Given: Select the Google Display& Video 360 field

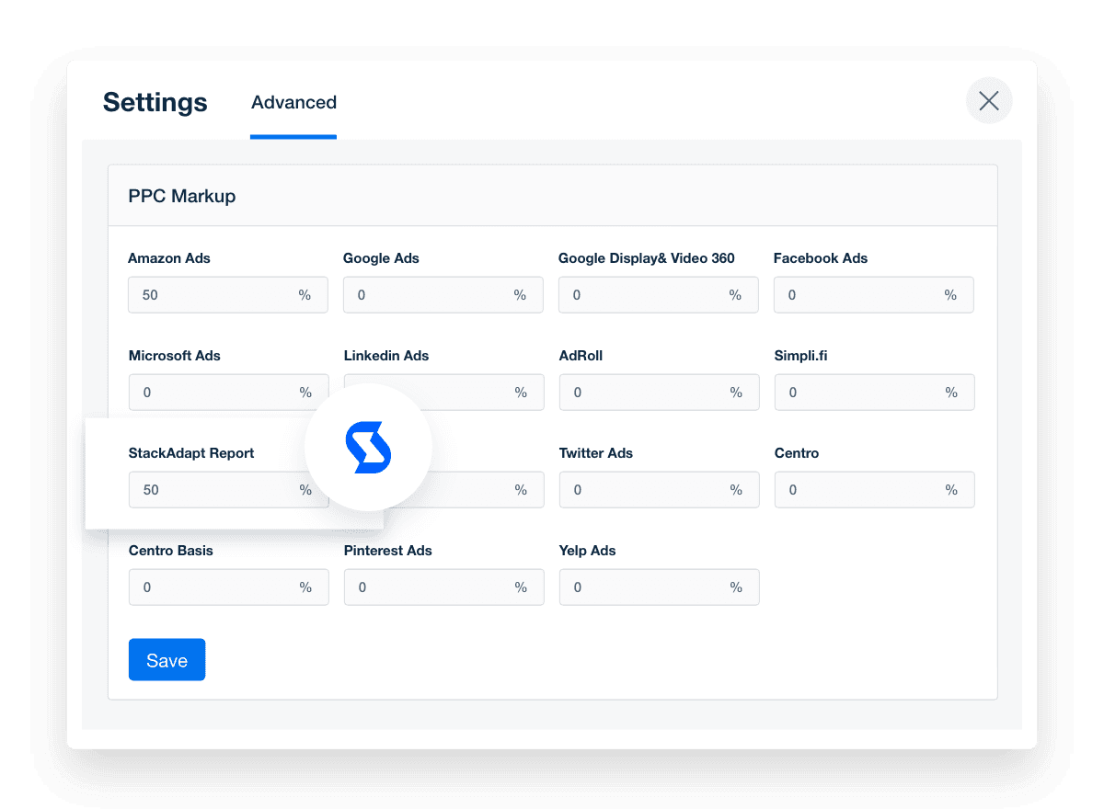Looking at the screenshot, I should [x=658, y=294].
